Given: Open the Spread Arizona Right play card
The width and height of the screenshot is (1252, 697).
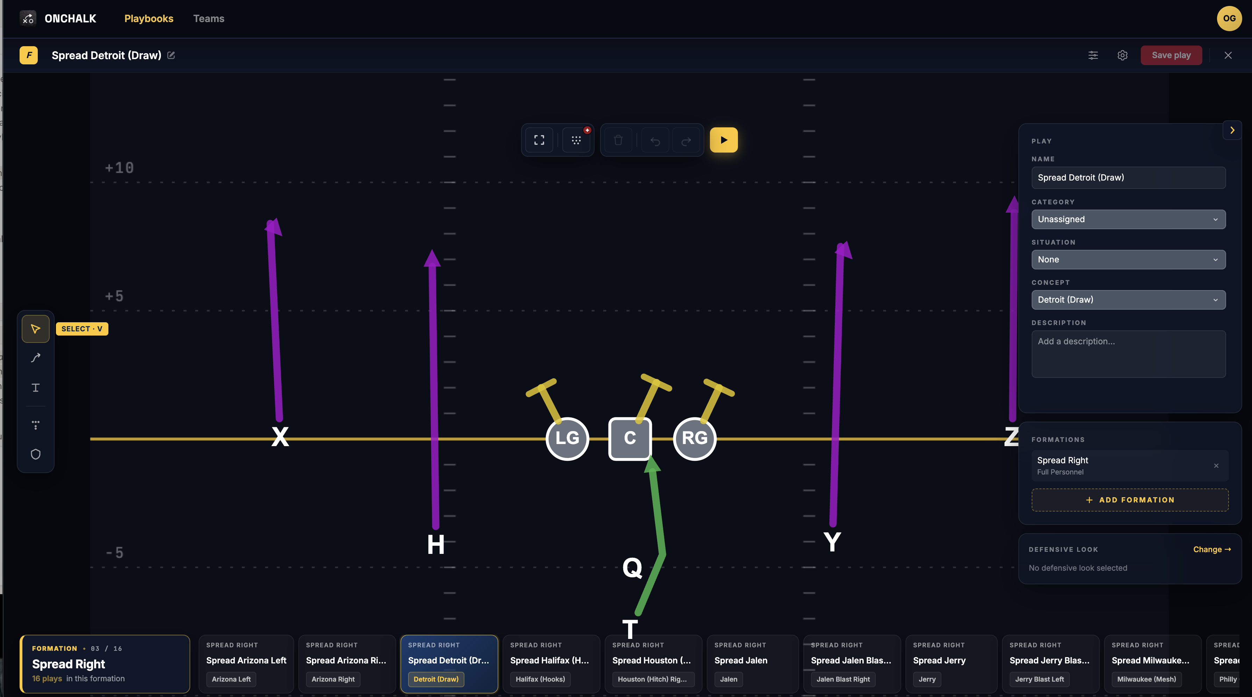Looking at the screenshot, I should (x=347, y=664).
